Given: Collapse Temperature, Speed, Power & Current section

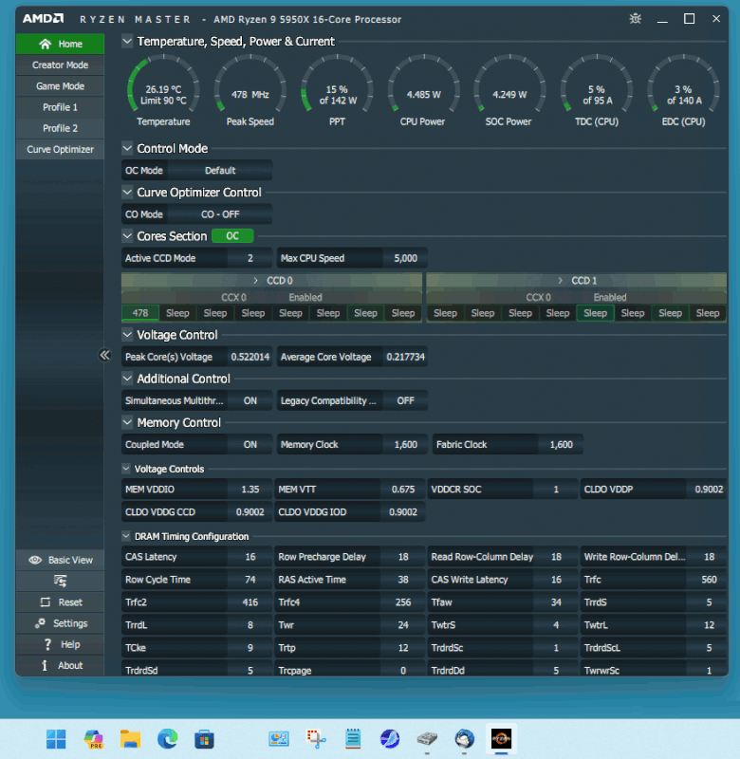Looking at the screenshot, I should pyautogui.click(x=127, y=41).
